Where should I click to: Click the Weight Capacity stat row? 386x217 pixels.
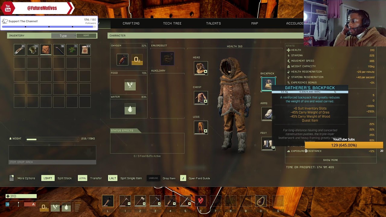[331, 66]
